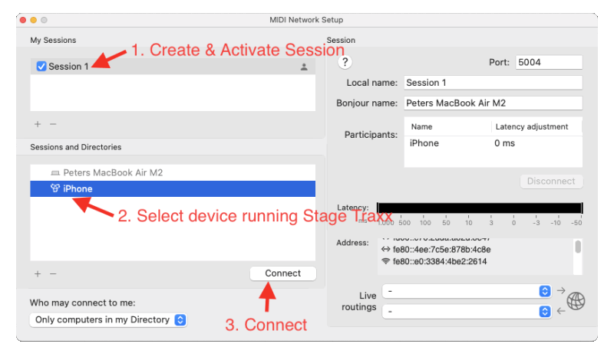Edit the Bonjour name field

[493, 103]
